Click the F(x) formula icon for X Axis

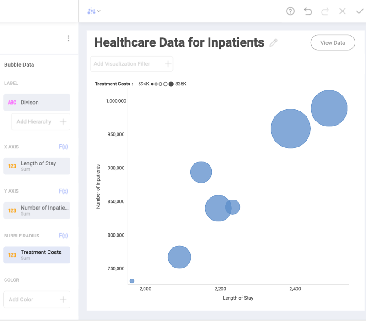64,147
